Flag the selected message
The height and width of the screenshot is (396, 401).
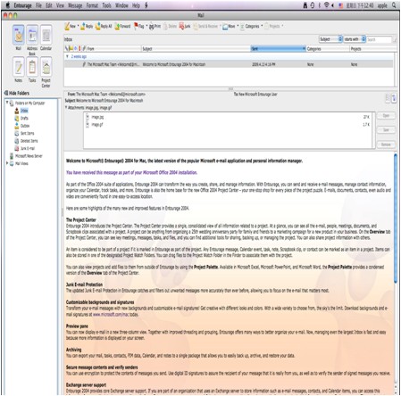(138, 26)
